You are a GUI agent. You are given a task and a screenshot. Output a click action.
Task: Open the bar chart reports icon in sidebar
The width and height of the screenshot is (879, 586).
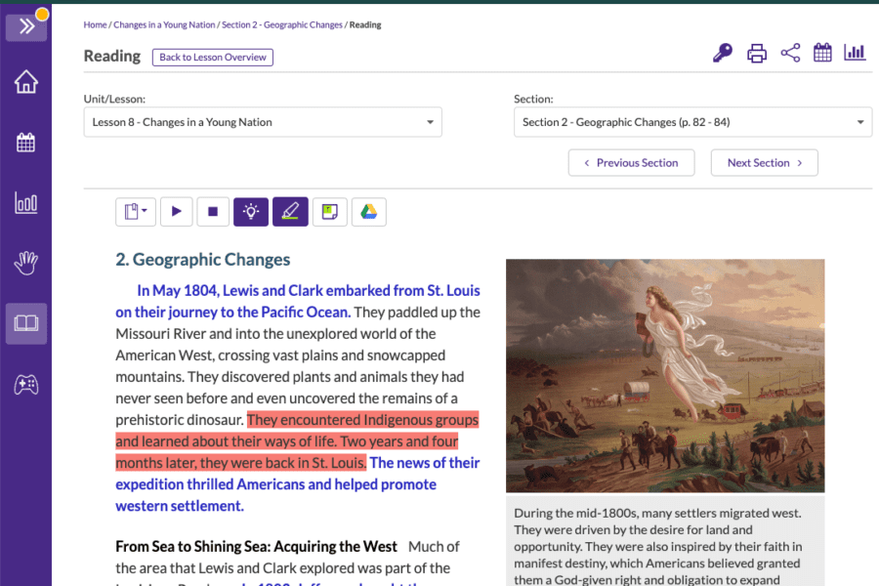[25, 202]
